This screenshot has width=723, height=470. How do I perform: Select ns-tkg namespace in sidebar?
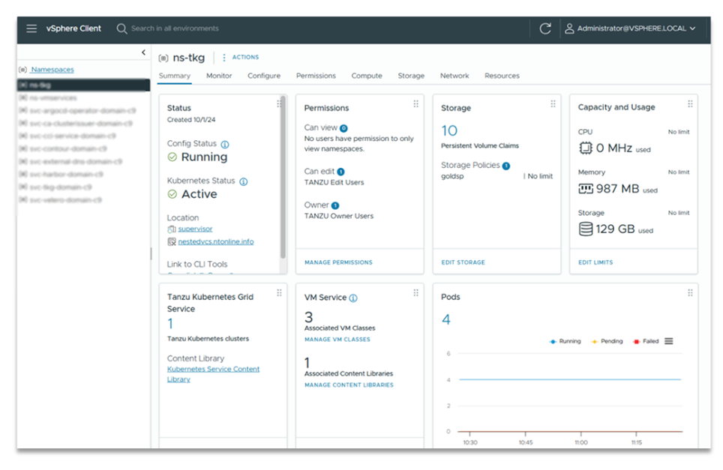click(x=83, y=85)
